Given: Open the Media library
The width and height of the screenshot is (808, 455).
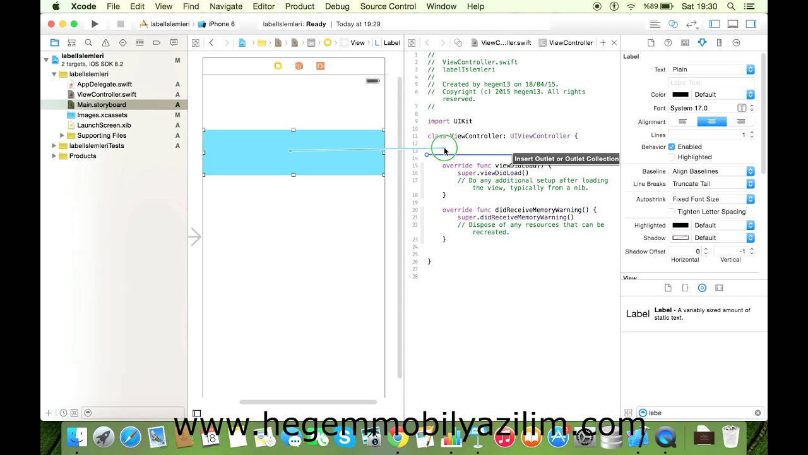Looking at the screenshot, I should [719, 288].
